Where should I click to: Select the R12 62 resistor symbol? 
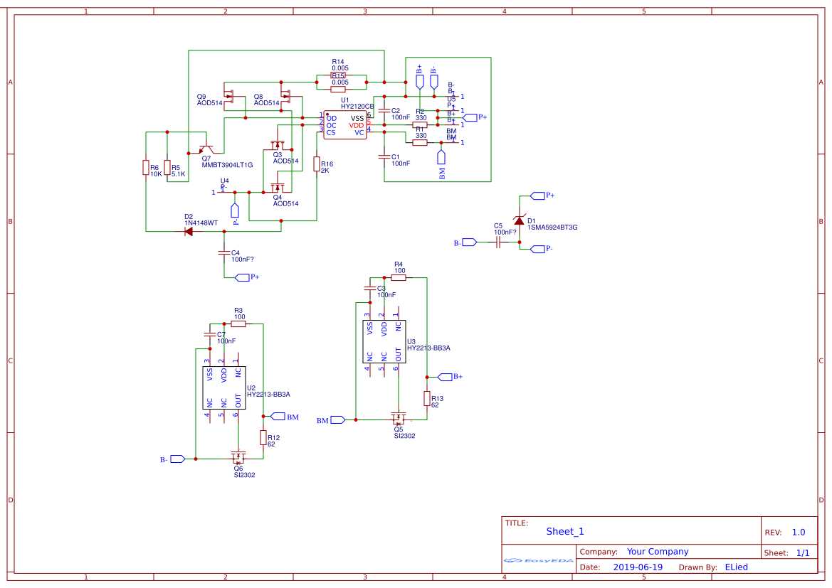point(263,437)
